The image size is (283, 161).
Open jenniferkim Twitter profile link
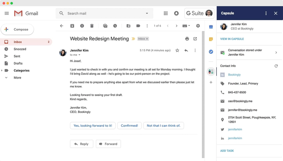235,129
